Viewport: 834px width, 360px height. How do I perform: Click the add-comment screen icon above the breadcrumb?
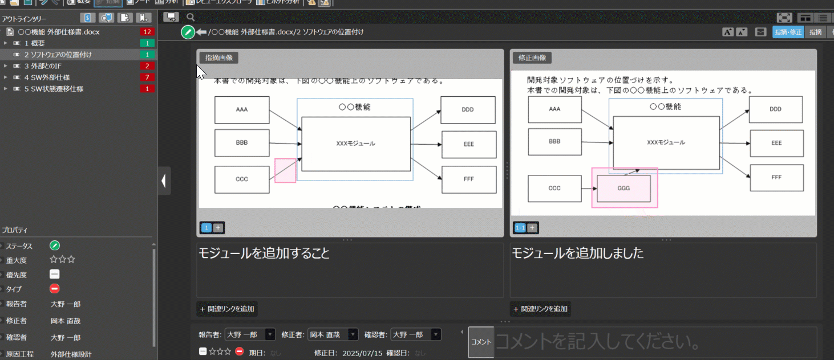[171, 17]
